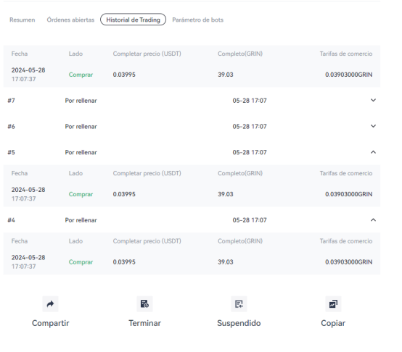Viewport: 402px width, 352px height.
Task: Click the Comprar entry under order #4
Action: 81,262
